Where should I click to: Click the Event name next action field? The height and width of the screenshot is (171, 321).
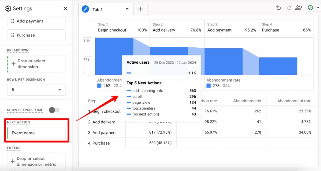[36, 133]
